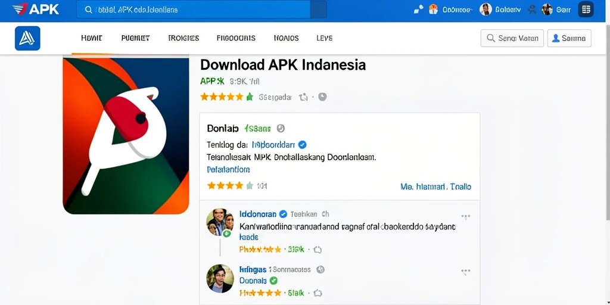Click the first reviewer's avatar photo

click(x=220, y=222)
